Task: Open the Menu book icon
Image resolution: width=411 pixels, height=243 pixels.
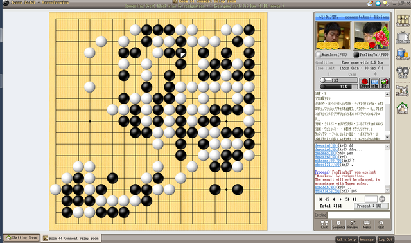Action: pos(367,224)
